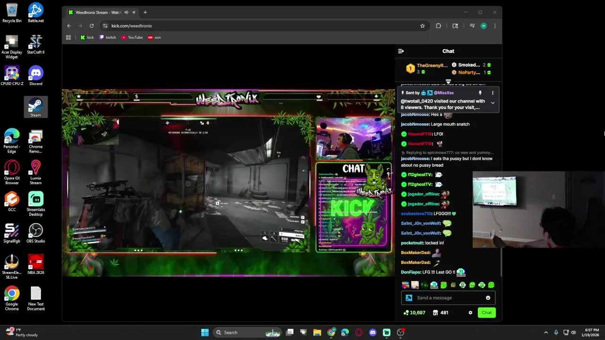Image resolution: width=605 pixels, height=340 pixels.
Task: Open SignalRgb desktop shortcut
Action: click(12, 233)
